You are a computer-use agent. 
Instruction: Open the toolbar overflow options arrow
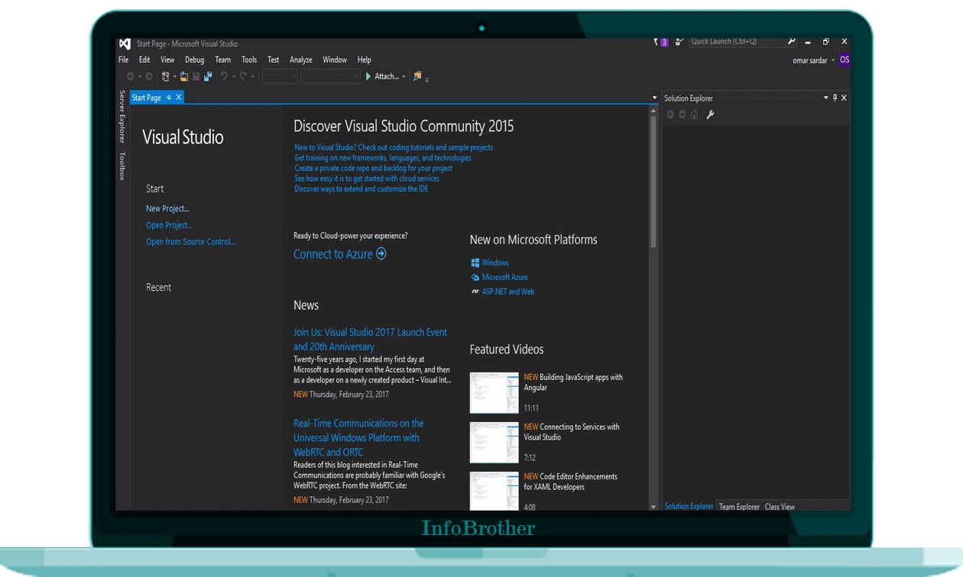[x=427, y=79]
